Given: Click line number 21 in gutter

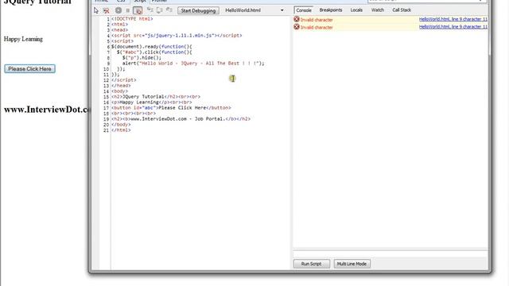Looking at the screenshot, I should tap(106, 130).
